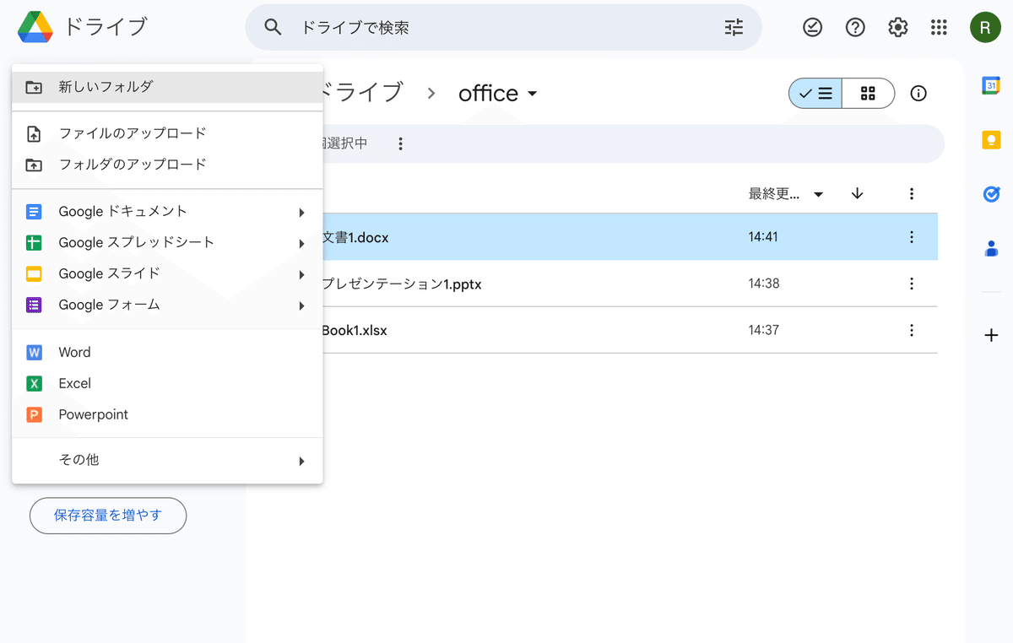
Task: Click the offline ready checkmark icon
Action: tap(812, 28)
